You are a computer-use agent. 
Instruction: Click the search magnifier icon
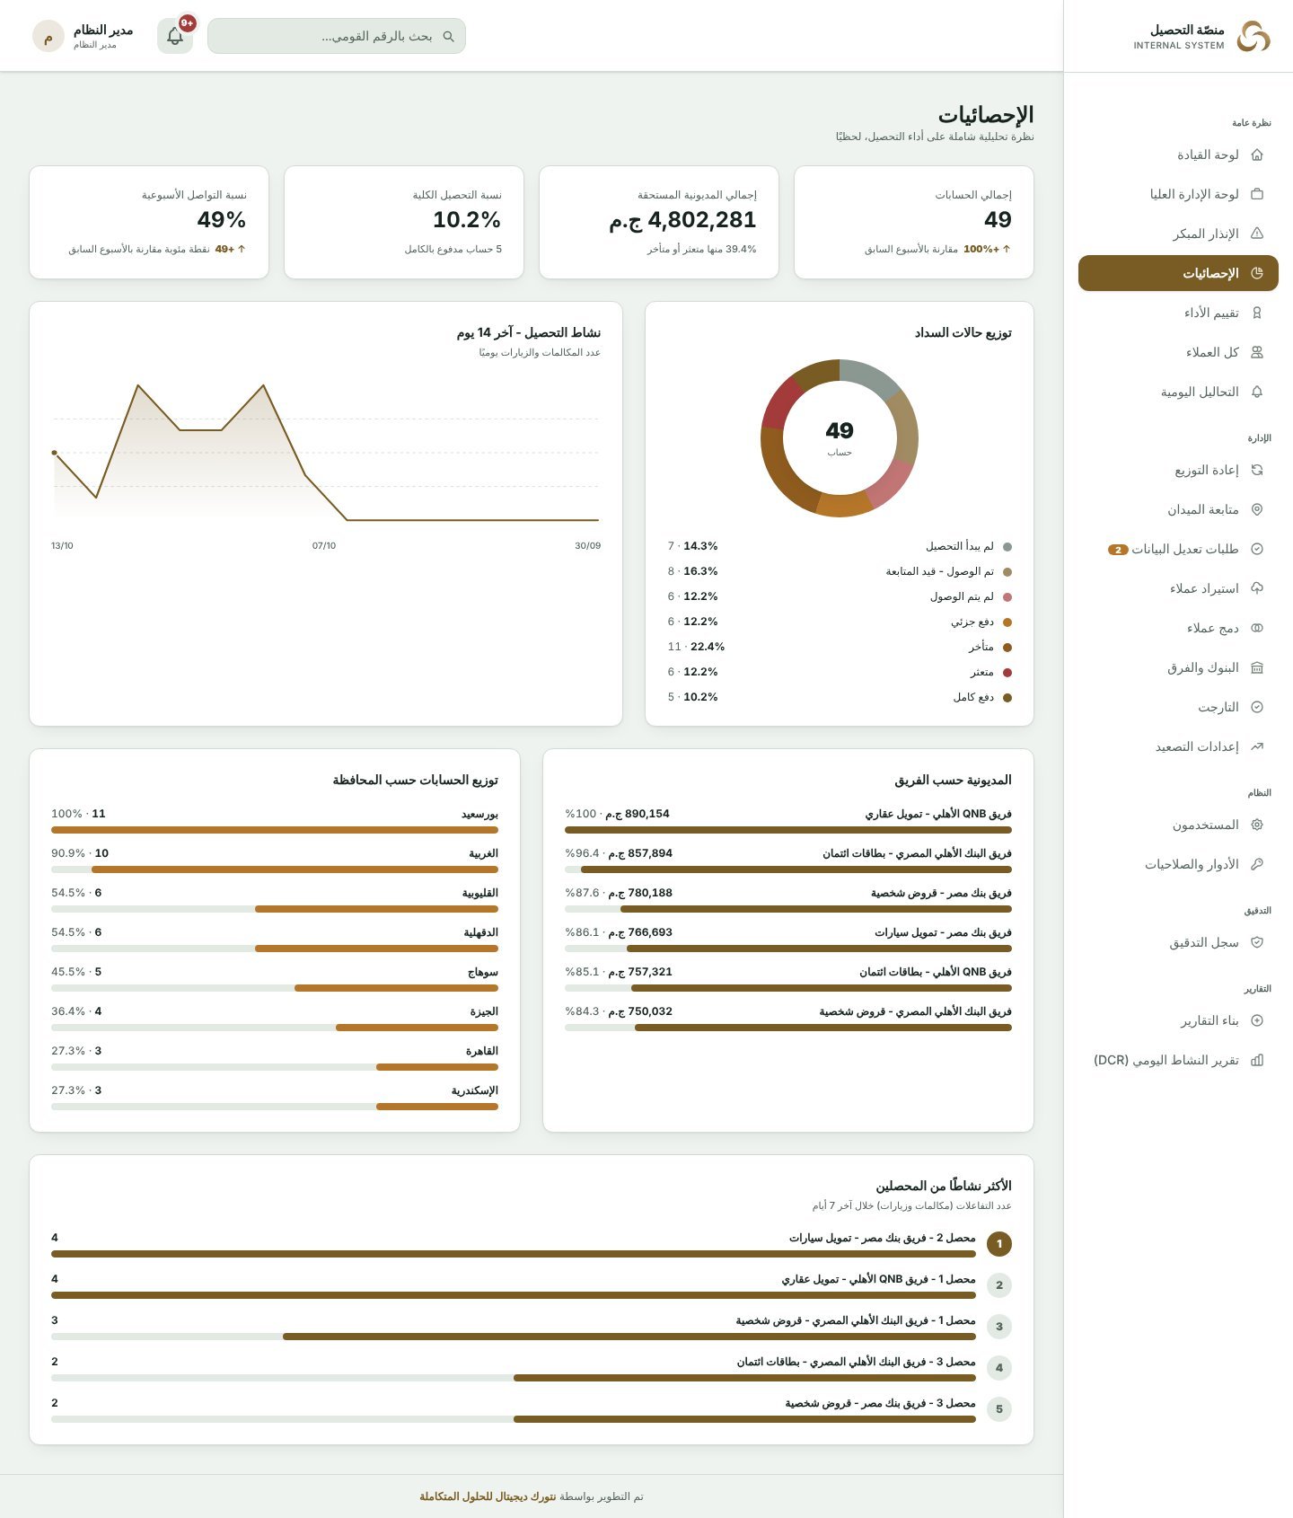tap(448, 37)
